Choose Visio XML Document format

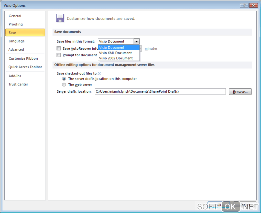(119, 53)
